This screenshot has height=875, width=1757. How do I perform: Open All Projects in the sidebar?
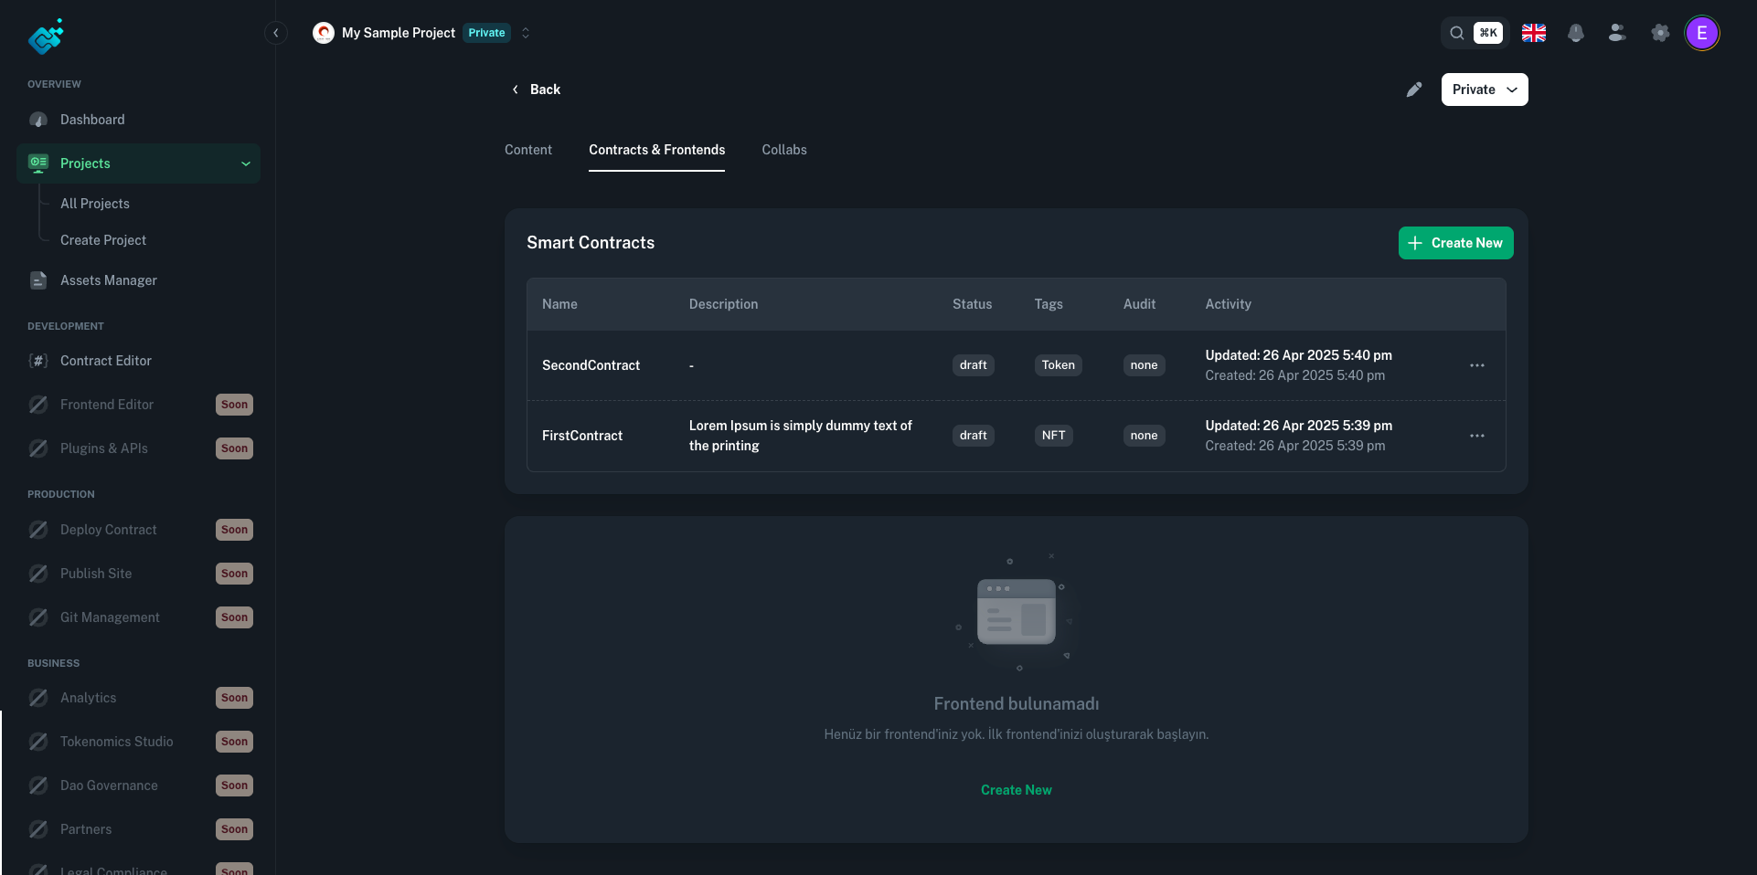click(95, 204)
